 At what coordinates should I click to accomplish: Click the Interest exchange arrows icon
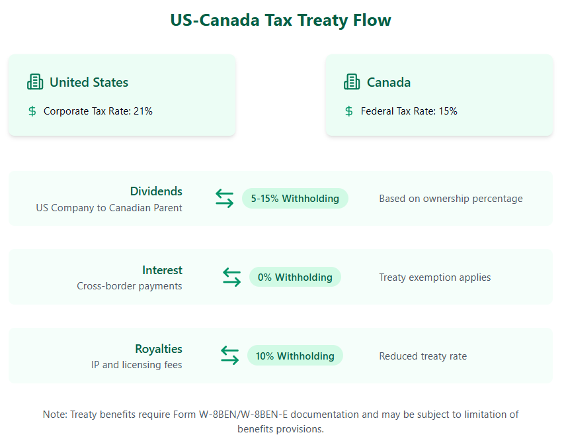pyautogui.click(x=231, y=277)
